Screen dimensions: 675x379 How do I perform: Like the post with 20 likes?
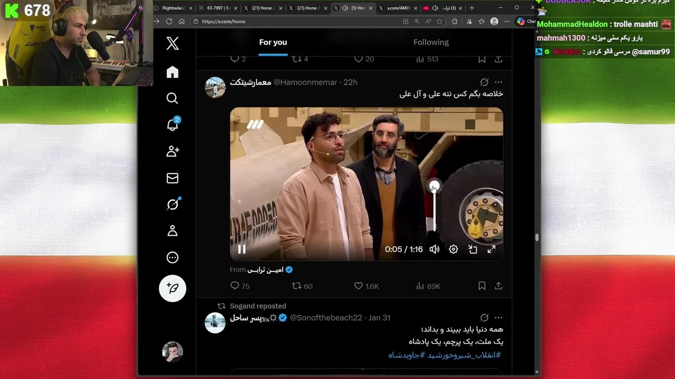click(x=364, y=59)
